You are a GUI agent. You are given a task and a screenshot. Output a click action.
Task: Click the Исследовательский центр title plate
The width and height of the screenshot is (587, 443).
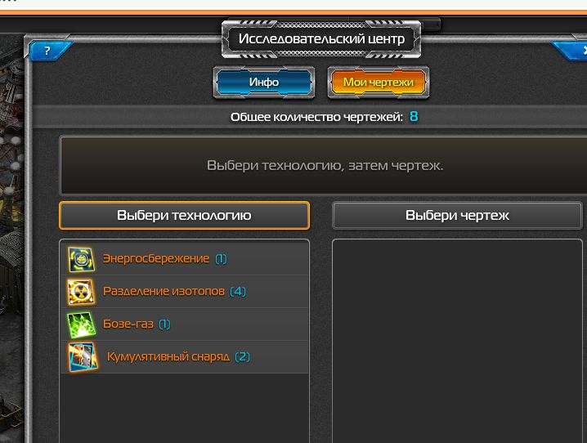point(321,39)
